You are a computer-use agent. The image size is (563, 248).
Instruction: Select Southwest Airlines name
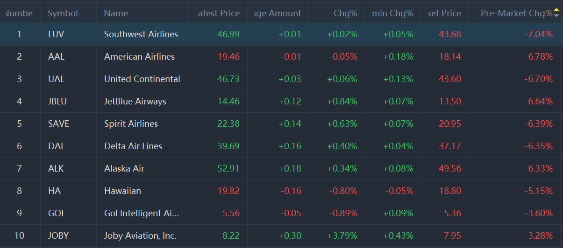pos(141,34)
